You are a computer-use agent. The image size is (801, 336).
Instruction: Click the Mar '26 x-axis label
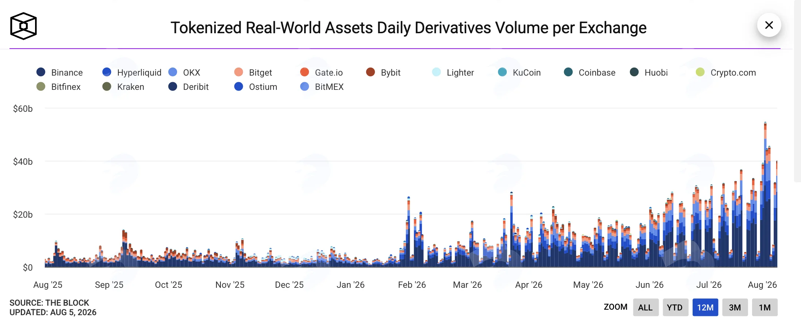(468, 285)
